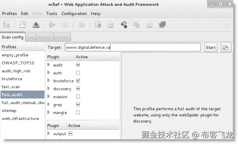The height and width of the screenshot is (144, 238).
Task: Enable the mangle plugin checkbox
Action: (x=78, y=113)
